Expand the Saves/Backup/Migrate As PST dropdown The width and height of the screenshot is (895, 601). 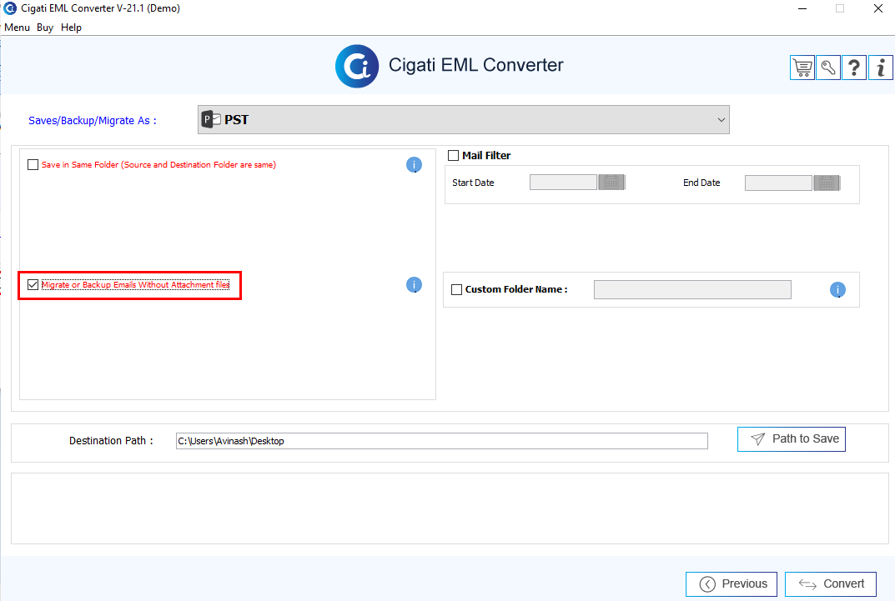(x=464, y=120)
